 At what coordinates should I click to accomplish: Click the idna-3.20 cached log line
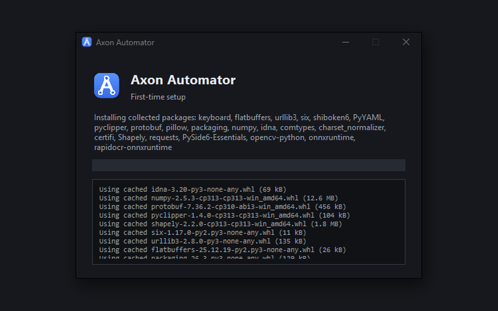pos(193,190)
